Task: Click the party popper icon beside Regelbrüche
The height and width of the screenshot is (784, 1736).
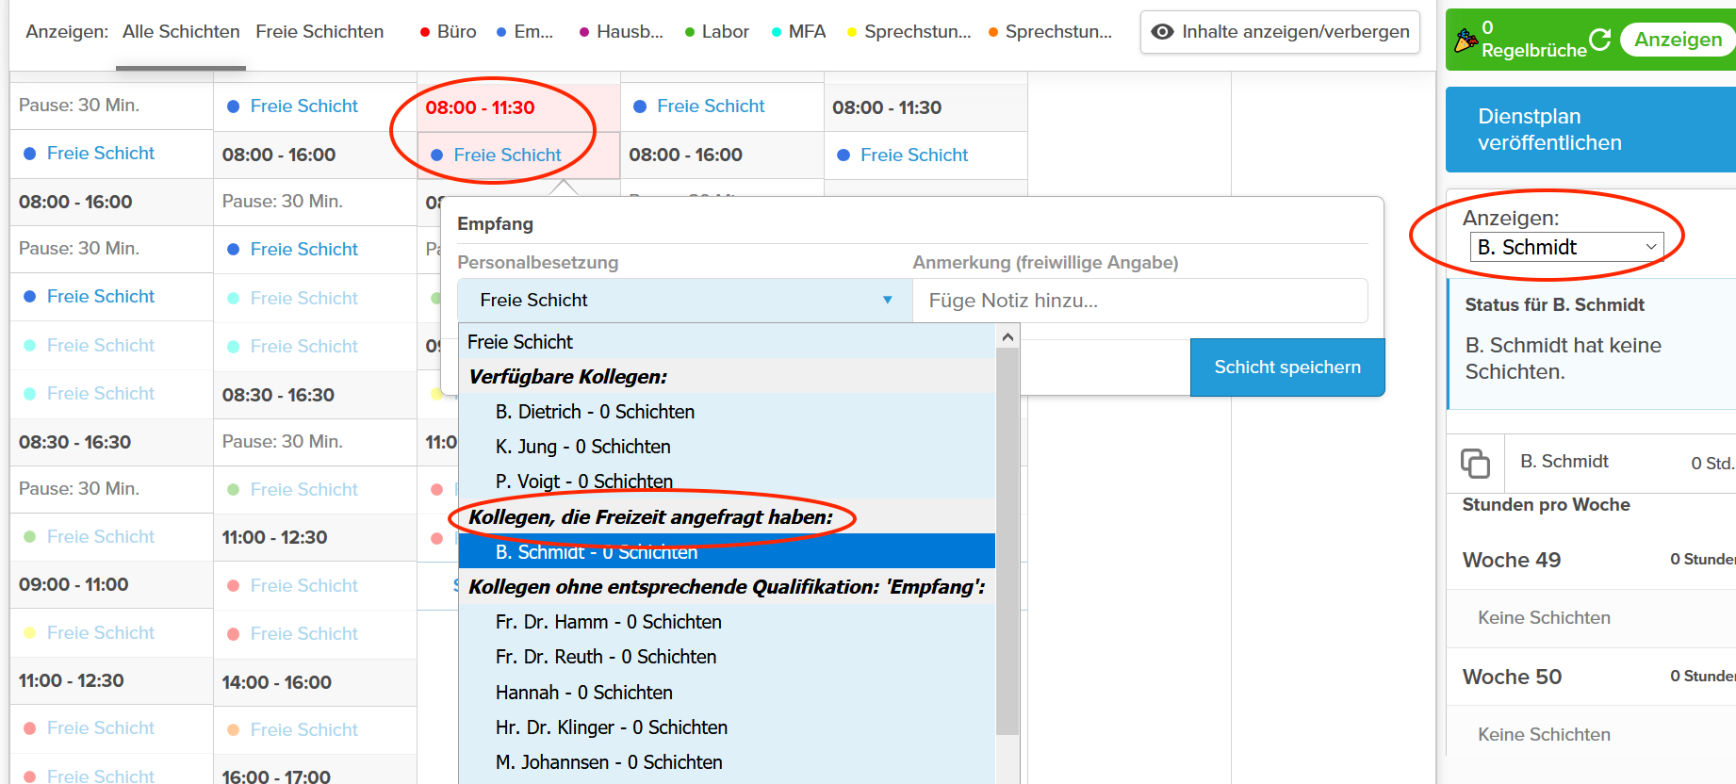Action: click(1466, 41)
